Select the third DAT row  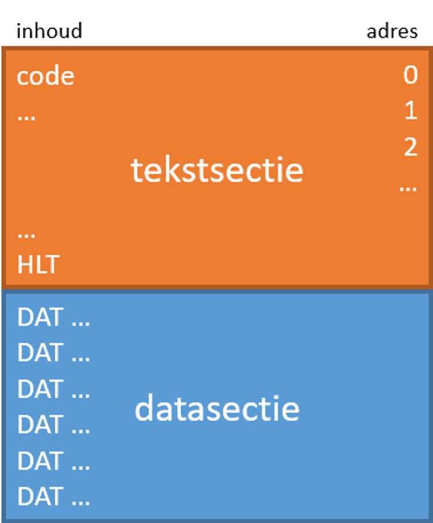point(54,390)
